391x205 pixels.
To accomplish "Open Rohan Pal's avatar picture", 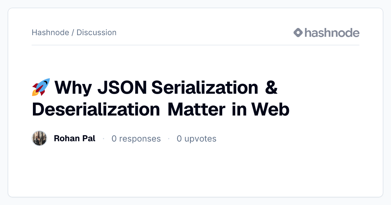I will pyautogui.click(x=39, y=139).
